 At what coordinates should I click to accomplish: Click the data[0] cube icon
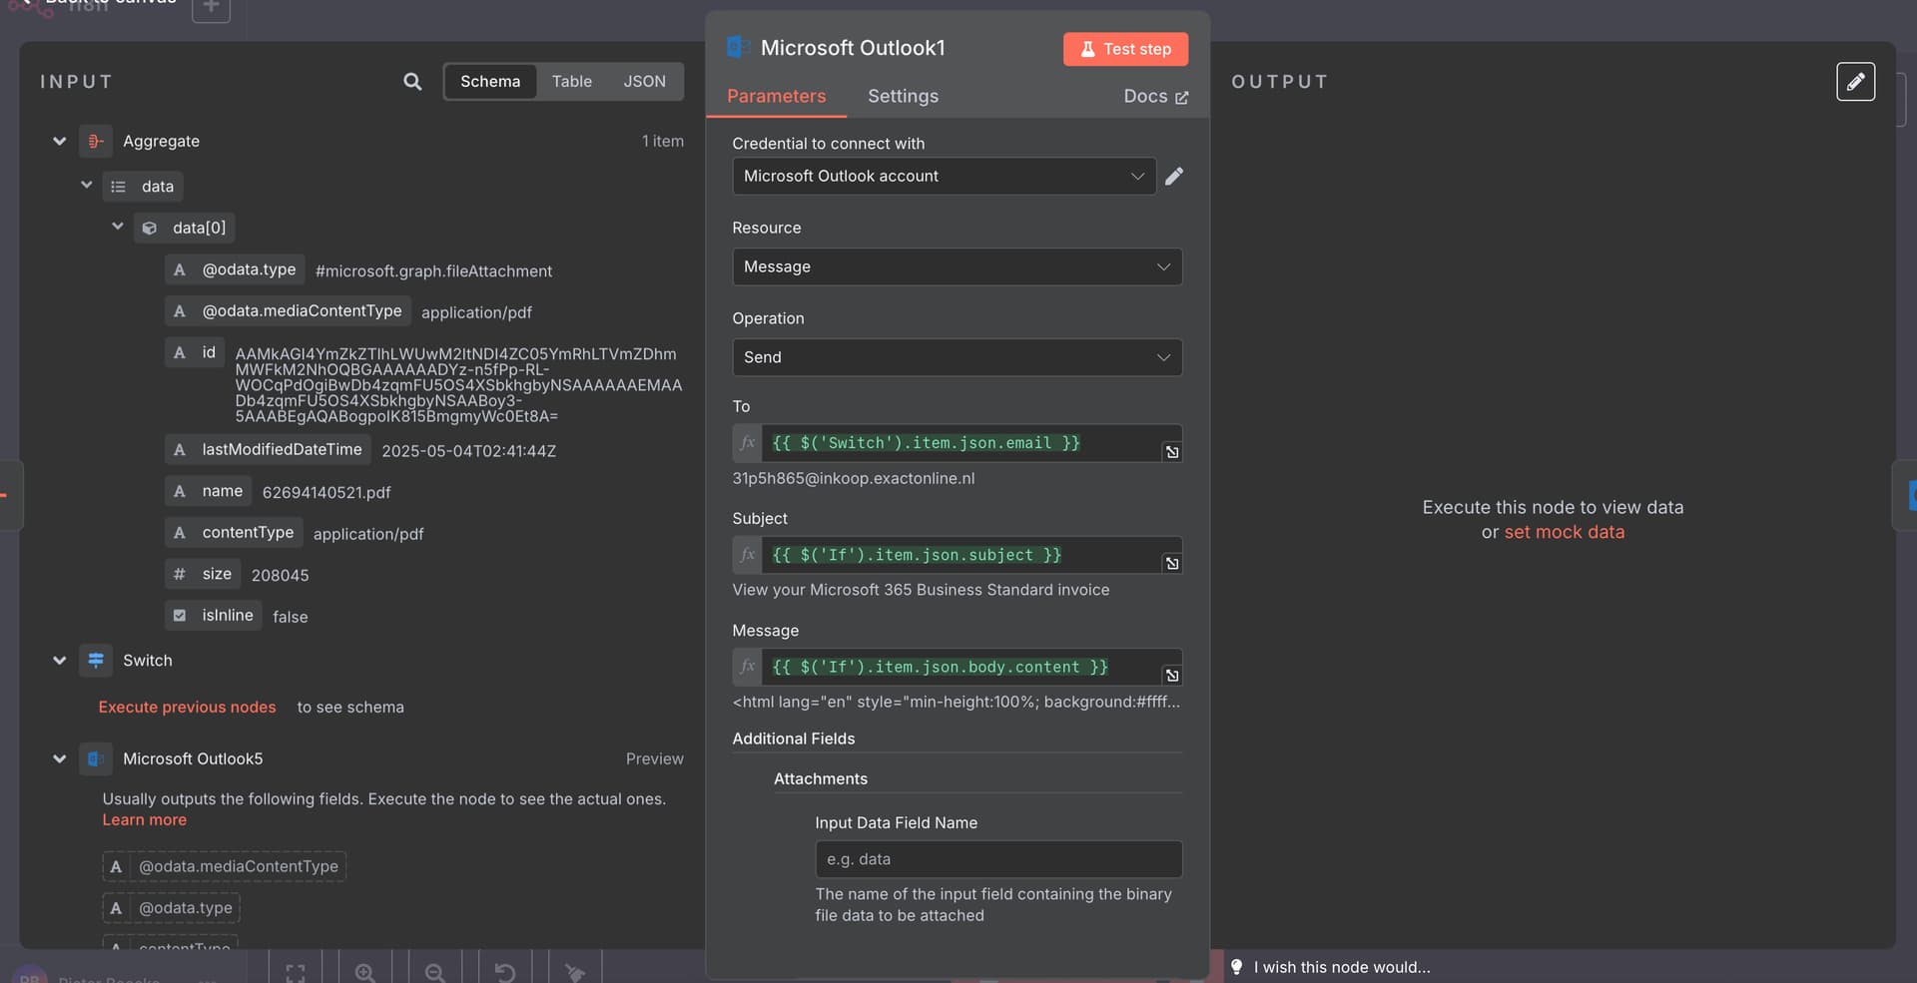(150, 229)
